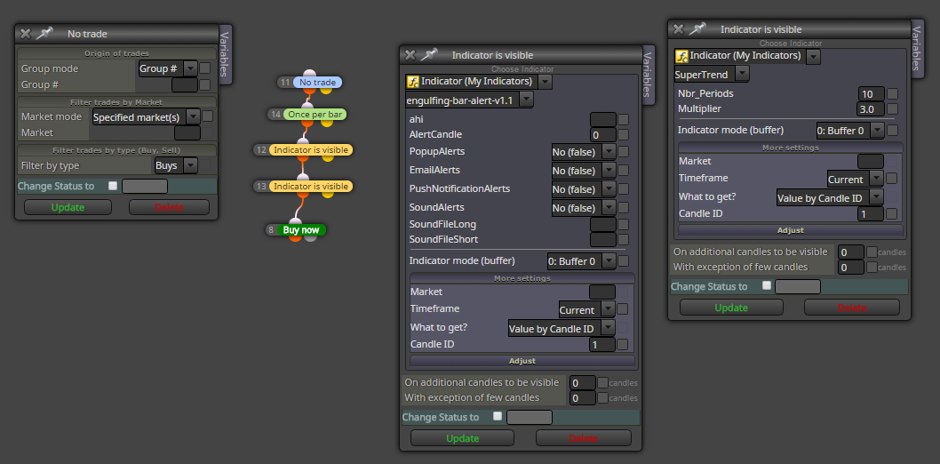Open Variables tab of SuperTrend panel
Image resolution: width=940 pixels, height=464 pixels.
tap(916, 48)
